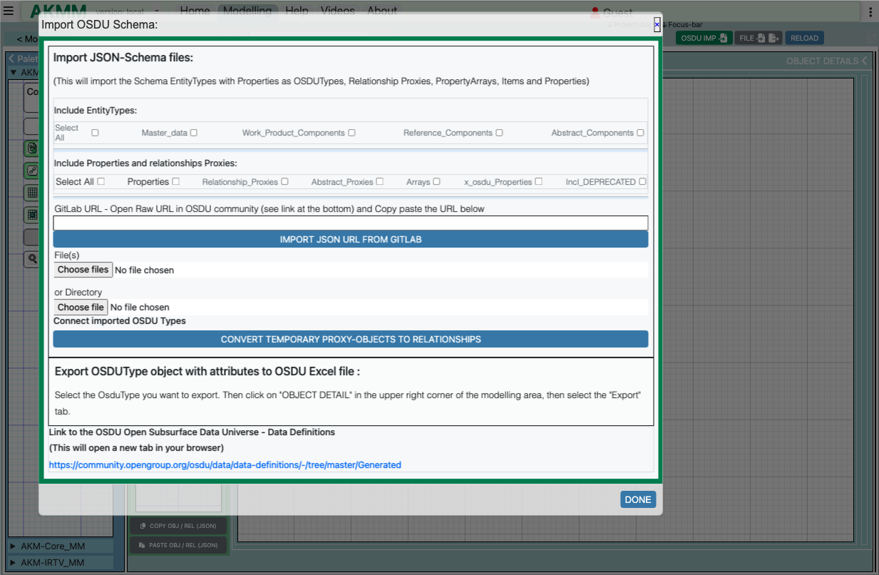879x575 pixels.
Task: Open the OSDU data-definitions community link
Action: tap(225, 464)
